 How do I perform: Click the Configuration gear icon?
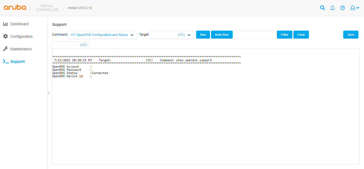point(5,36)
